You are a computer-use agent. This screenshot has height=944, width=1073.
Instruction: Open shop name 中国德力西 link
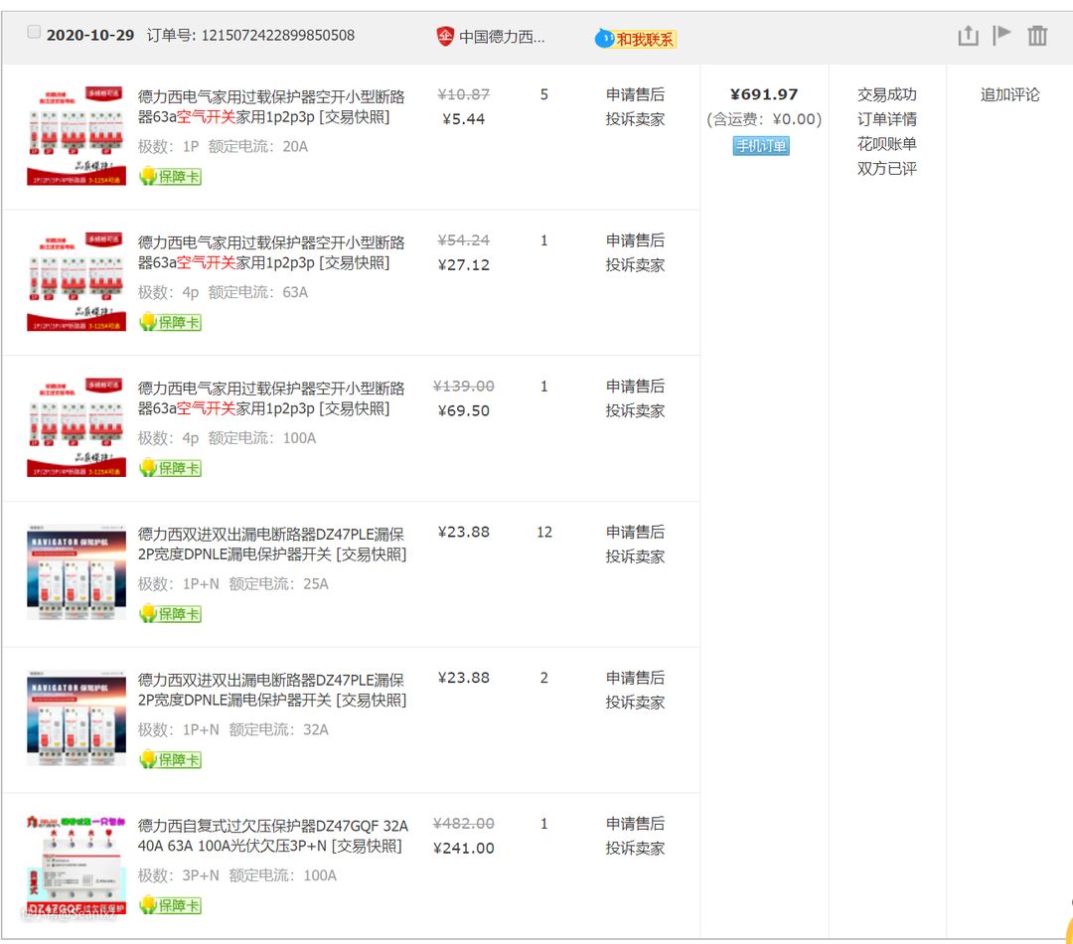[x=502, y=38]
